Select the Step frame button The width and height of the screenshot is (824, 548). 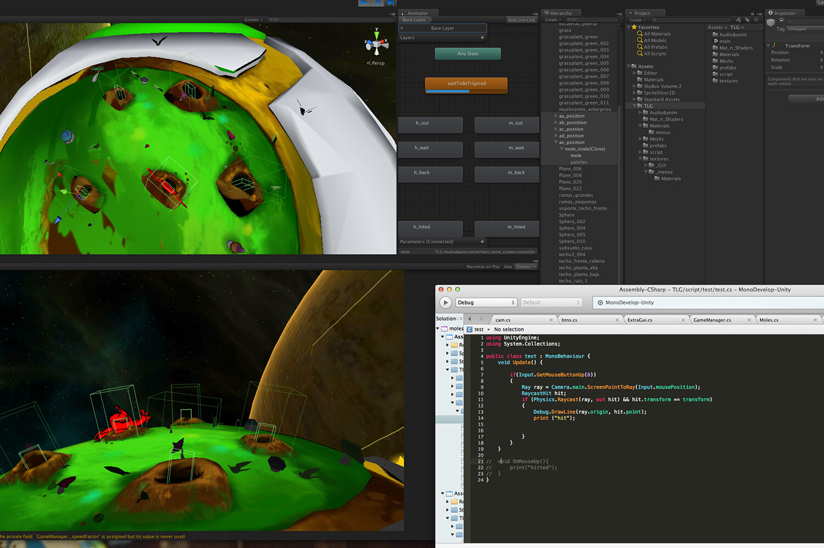[x=391, y=3]
